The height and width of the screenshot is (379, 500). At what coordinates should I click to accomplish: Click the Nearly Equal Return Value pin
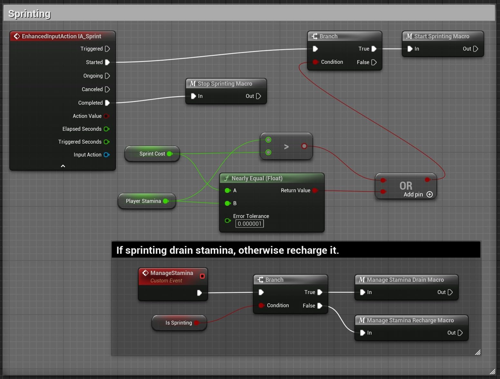315,190
